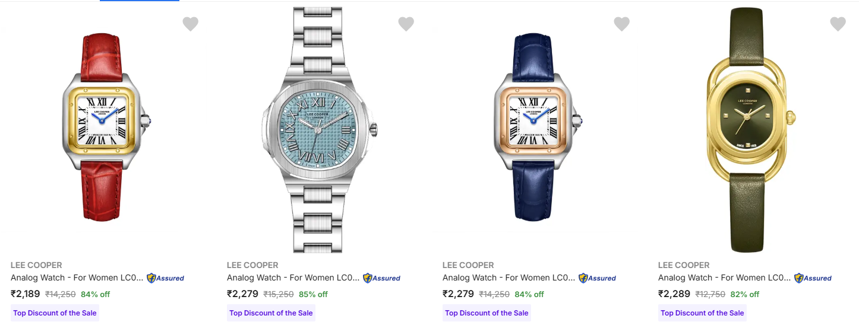The image size is (859, 322).
Task: Click Assured badge under silver bracelet watch
Action: (382, 278)
